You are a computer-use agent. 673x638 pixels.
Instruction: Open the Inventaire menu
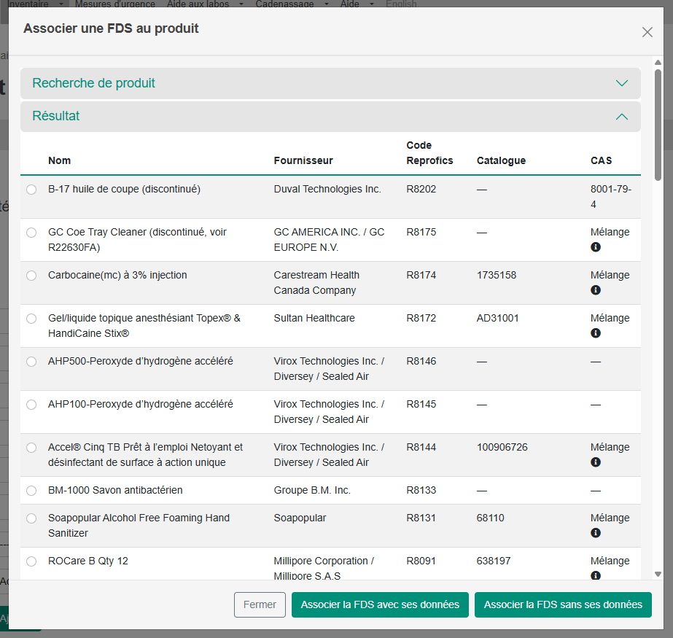coord(35,4)
